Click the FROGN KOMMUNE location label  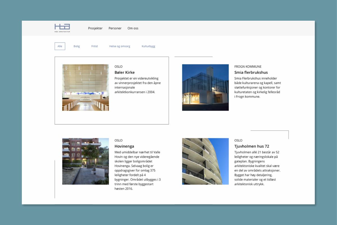tap(248, 67)
